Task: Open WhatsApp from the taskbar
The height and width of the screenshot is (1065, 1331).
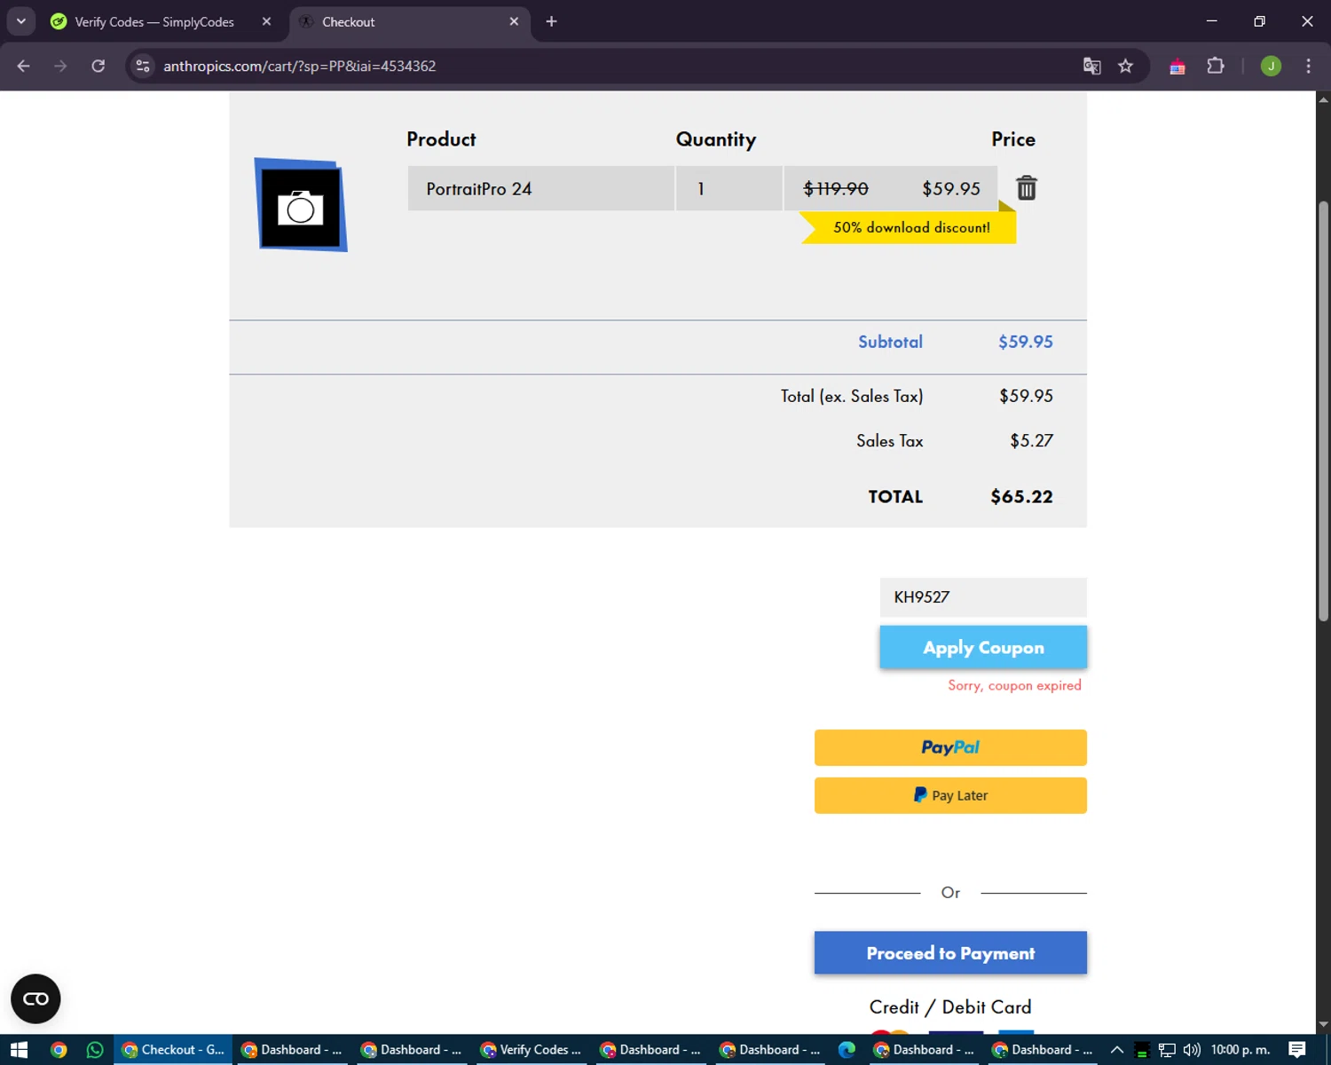Action: coord(95,1050)
